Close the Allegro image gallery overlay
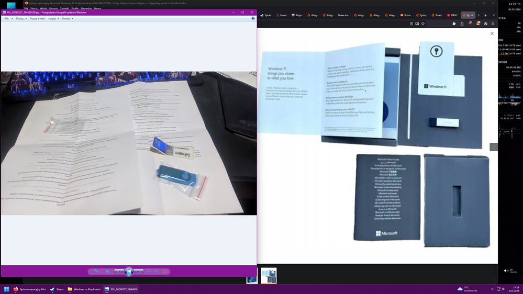This screenshot has height=294, width=523. (492, 33)
